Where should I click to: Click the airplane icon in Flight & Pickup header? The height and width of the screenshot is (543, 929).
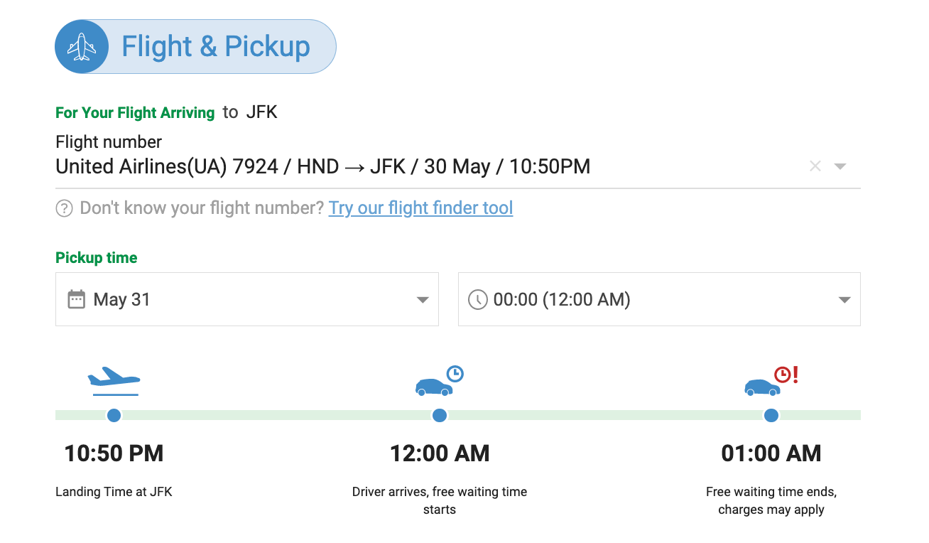pos(82,47)
